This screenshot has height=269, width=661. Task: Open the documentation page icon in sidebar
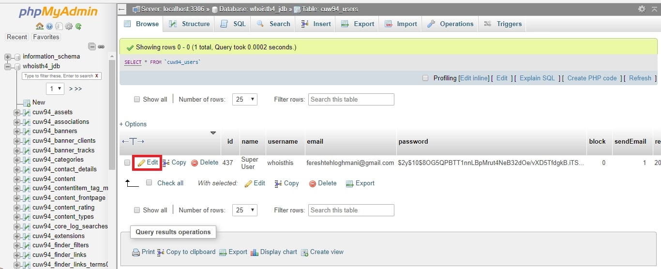tap(59, 27)
